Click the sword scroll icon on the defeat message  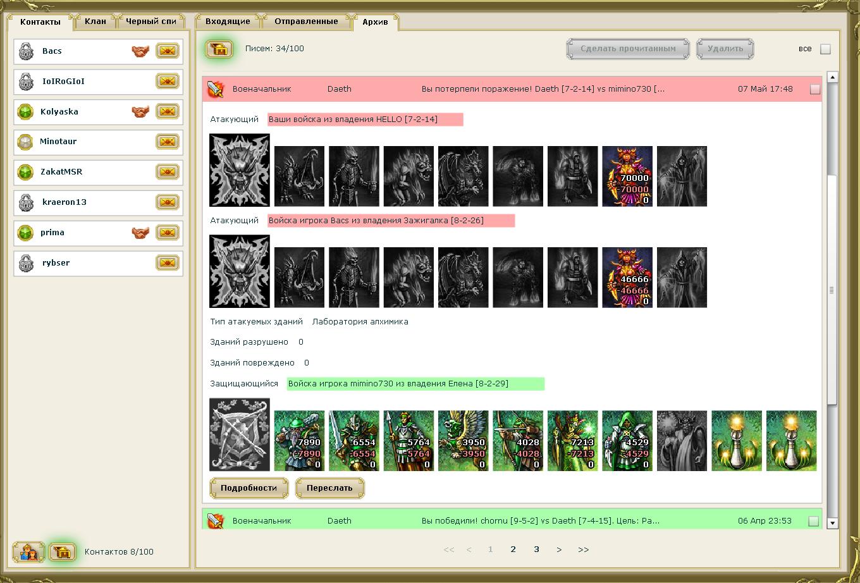click(216, 89)
